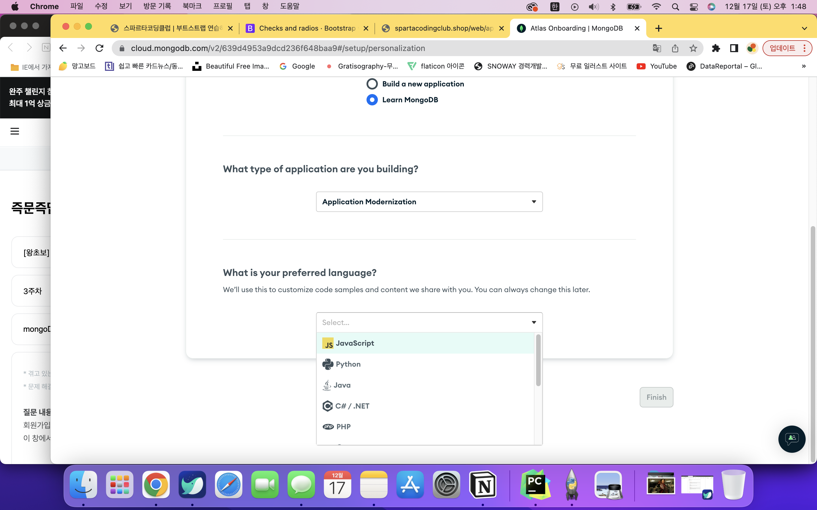Open Notion from the Dock
This screenshot has height=510, width=817.
(x=483, y=484)
